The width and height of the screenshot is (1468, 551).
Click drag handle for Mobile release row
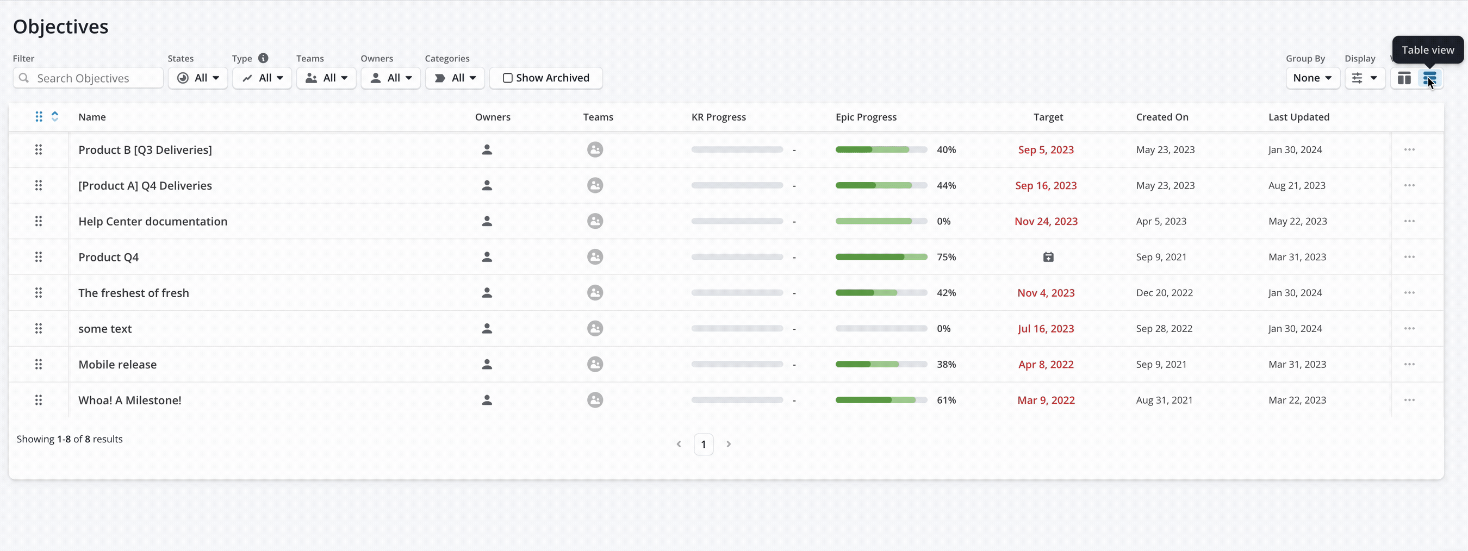(38, 364)
